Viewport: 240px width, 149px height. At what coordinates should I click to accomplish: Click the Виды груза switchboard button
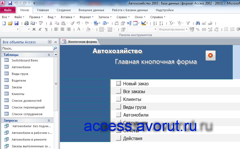click(118, 107)
